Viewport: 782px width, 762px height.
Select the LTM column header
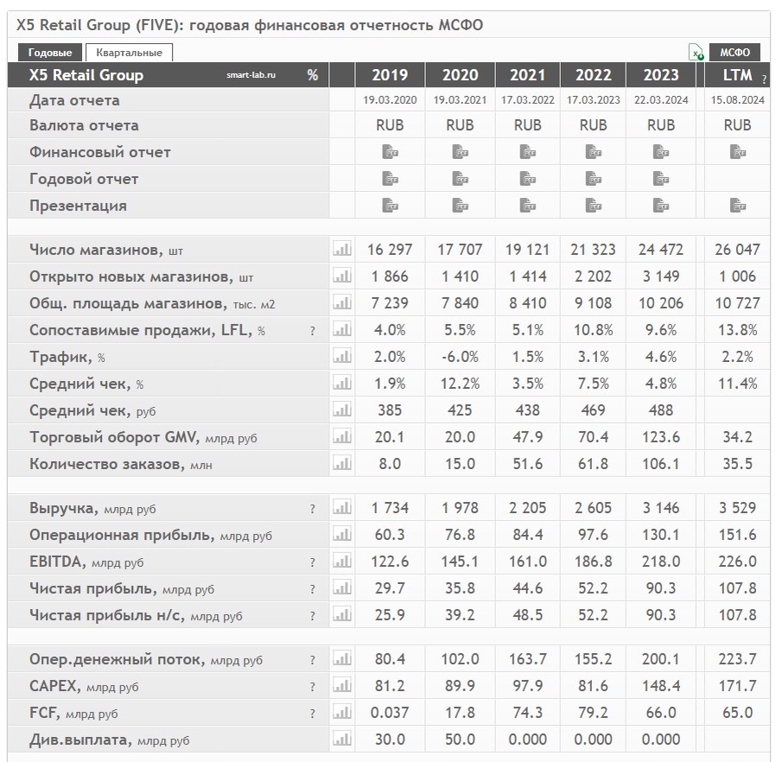pos(738,75)
